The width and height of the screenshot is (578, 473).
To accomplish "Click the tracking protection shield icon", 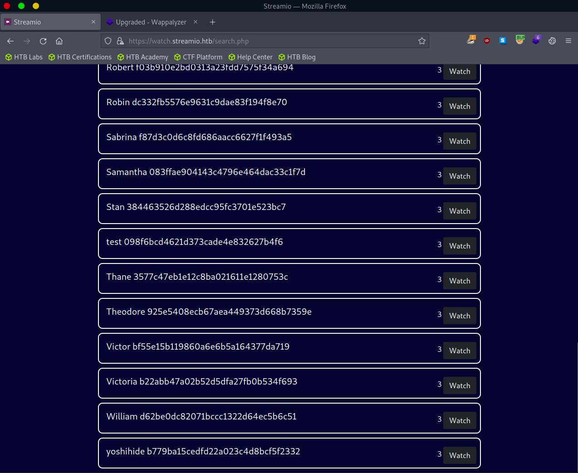I will pos(108,41).
